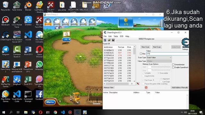Select address row 035F4814

tap(118, 55)
